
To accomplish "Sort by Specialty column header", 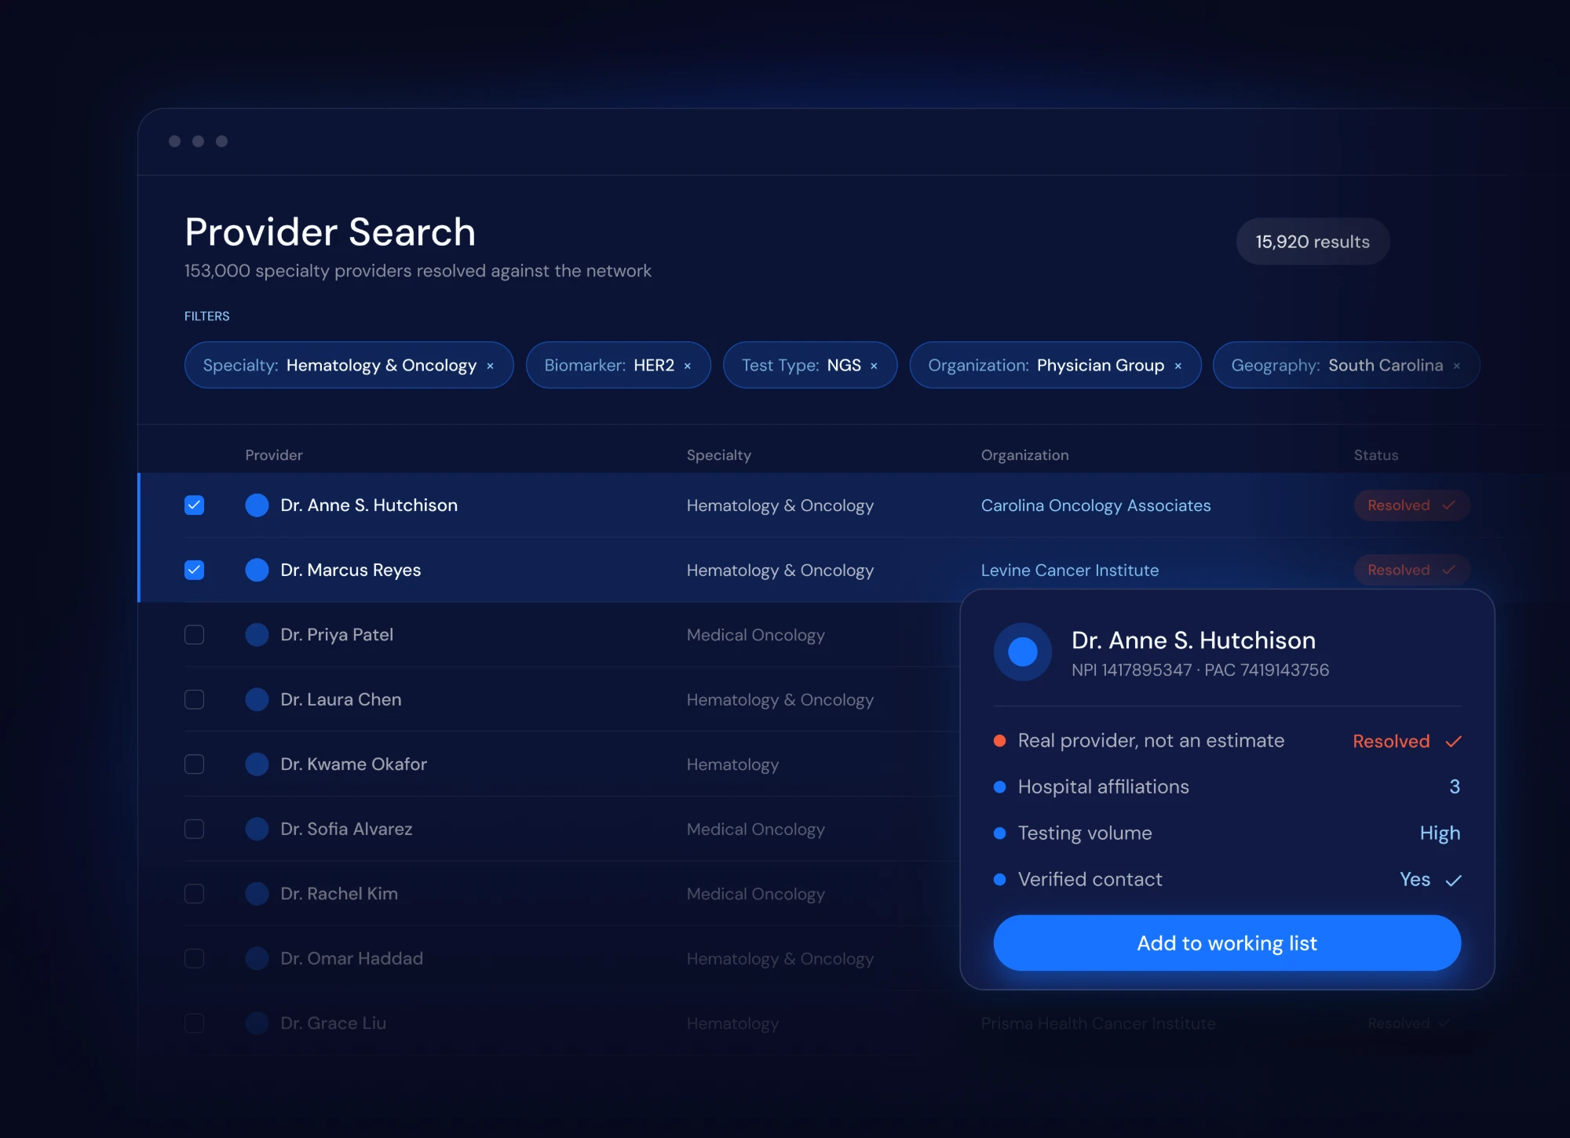I will (x=718, y=455).
